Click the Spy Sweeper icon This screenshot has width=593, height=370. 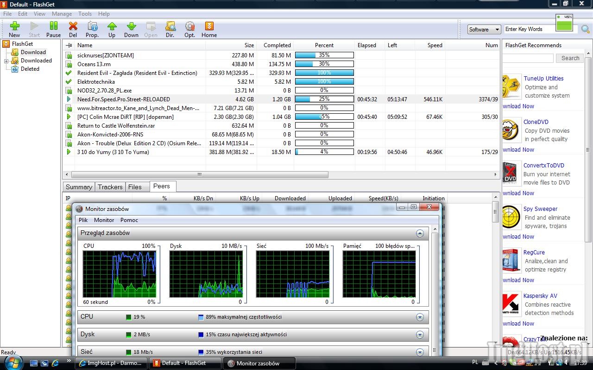click(511, 217)
